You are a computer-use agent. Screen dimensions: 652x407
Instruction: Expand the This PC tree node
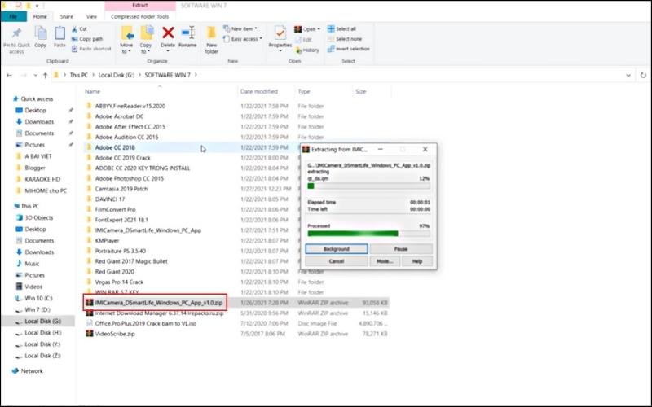(9, 206)
